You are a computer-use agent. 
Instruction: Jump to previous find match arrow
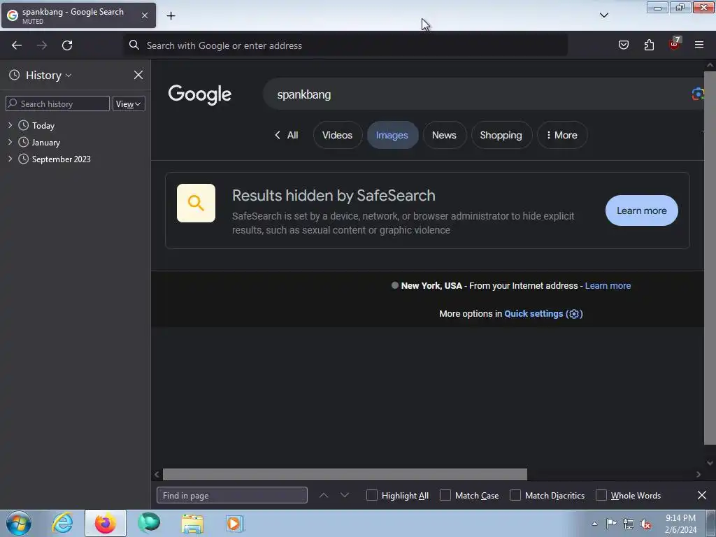click(323, 496)
